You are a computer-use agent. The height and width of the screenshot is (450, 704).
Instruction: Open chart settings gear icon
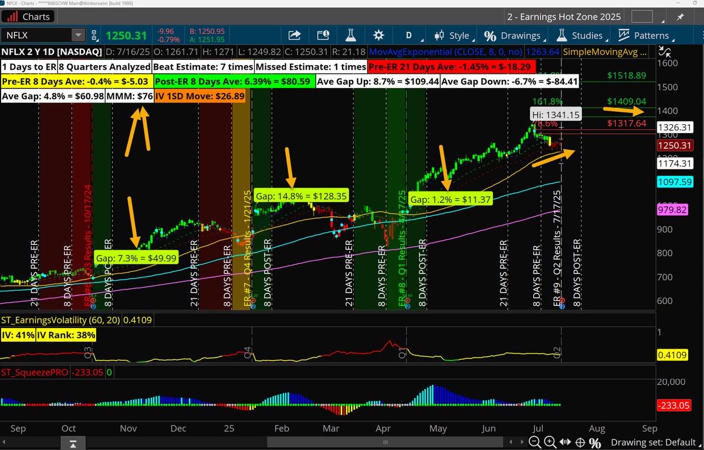tap(379, 35)
